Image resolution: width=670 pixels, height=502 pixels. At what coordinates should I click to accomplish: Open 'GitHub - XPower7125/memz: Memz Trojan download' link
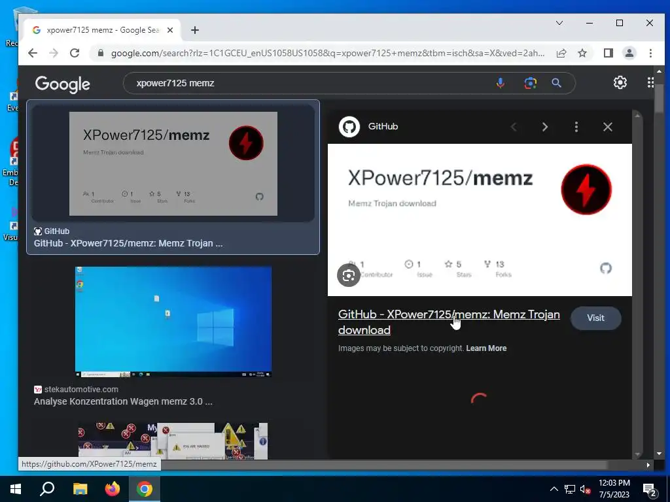(x=449, y=322)
